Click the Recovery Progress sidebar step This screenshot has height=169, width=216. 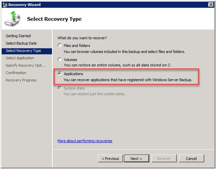(x=21, y=80)
